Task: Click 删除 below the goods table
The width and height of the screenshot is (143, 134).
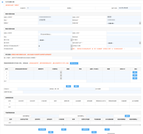Action: coord(76,86)
